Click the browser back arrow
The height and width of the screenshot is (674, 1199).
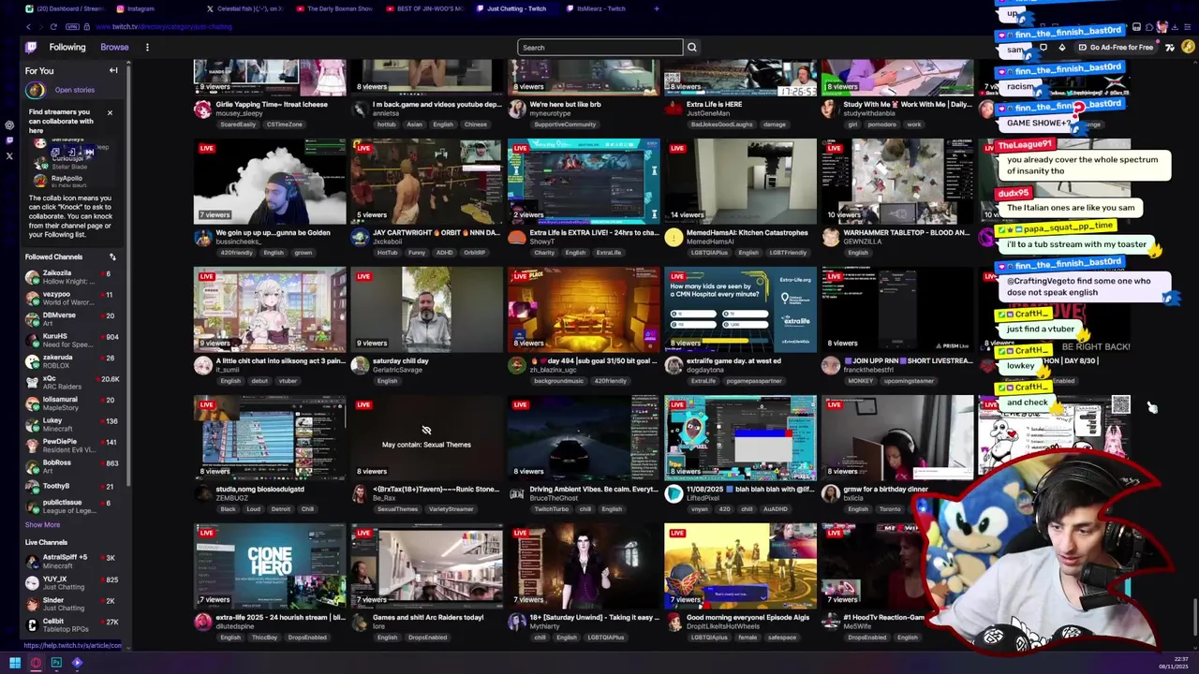[x=28, y=26]
